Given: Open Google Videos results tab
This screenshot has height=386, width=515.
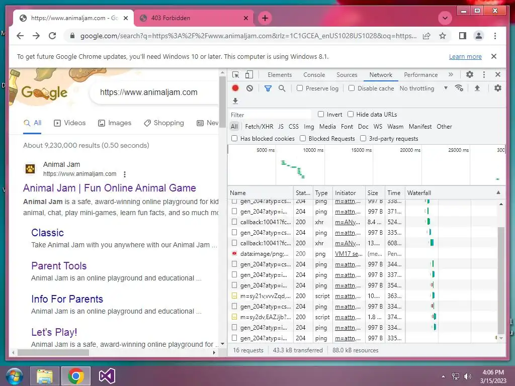Looking at the screenshot, I should tap(69, 123).
